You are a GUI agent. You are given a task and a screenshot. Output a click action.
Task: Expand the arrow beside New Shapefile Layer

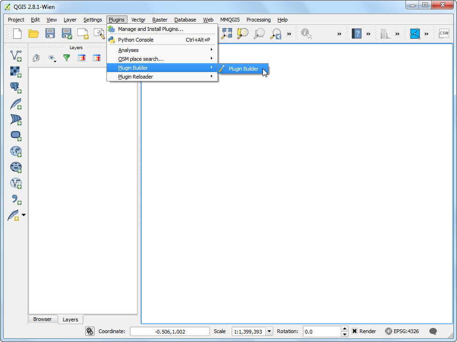coord(23,215)
